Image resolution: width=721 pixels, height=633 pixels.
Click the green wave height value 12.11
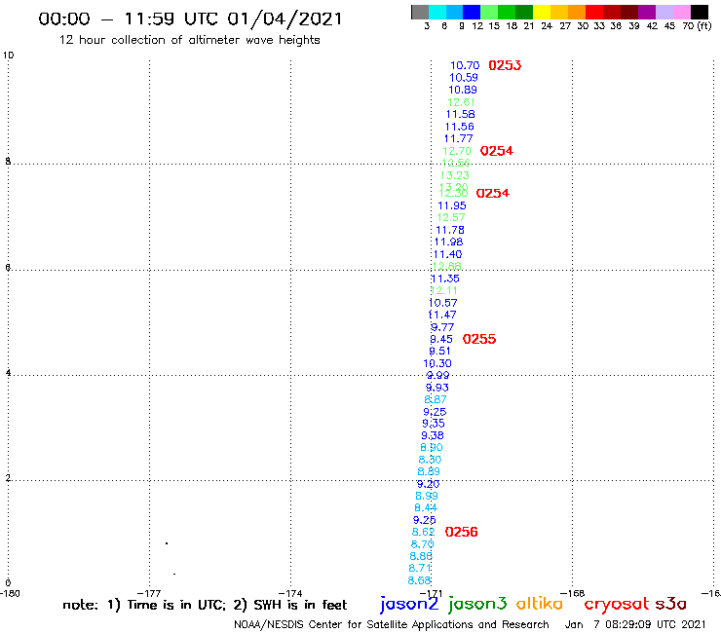point(444,290)
